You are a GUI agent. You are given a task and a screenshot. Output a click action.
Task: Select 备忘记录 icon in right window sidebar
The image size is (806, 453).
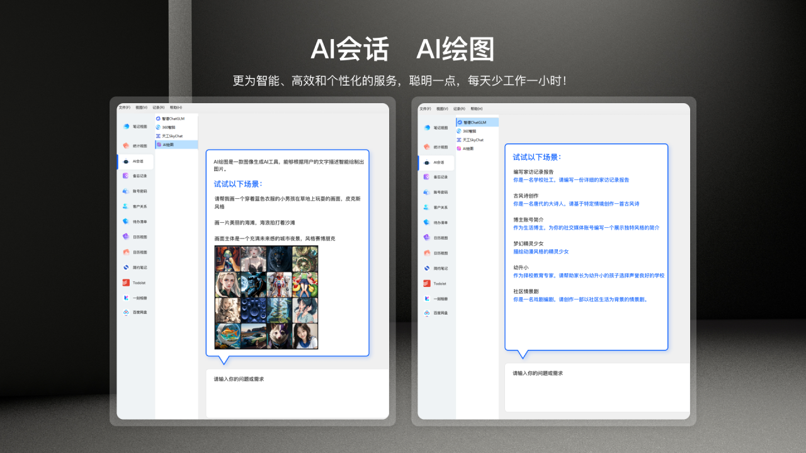point(427,177)
